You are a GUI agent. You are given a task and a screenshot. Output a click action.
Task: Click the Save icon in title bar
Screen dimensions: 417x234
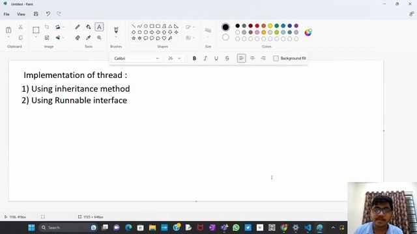[36, 14]
